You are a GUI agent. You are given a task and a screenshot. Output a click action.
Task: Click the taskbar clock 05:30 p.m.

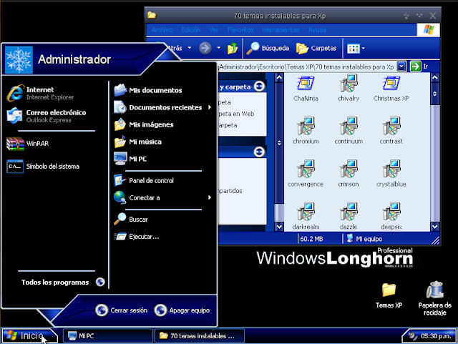[436, 336]
